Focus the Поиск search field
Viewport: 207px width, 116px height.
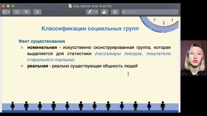pos(150,12)
